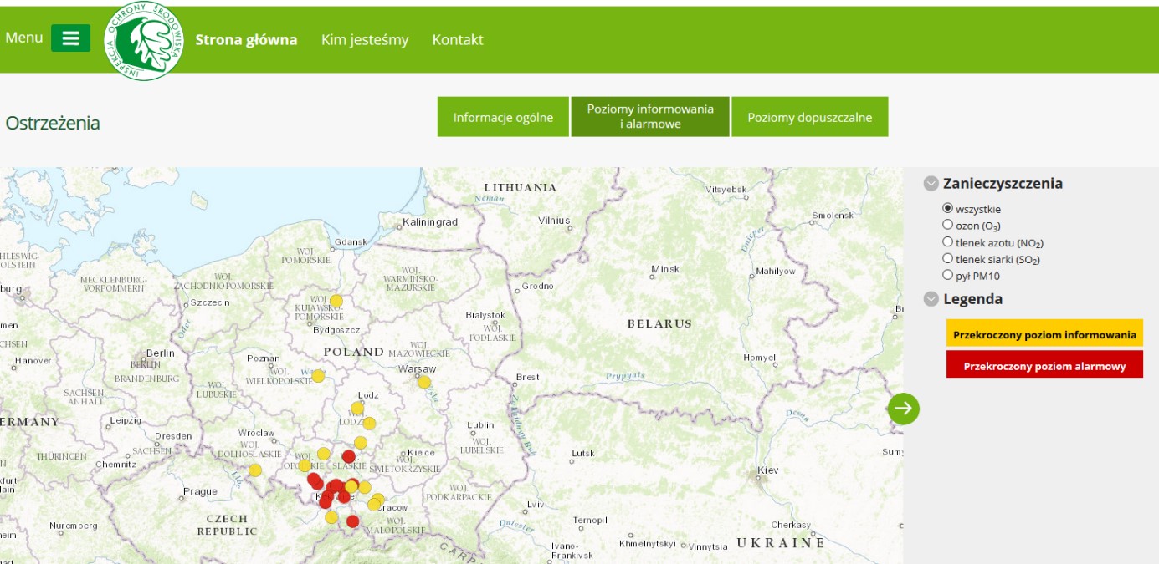Select the 'wszystkie' pollutants radio button
This screenshot has width=1159, height=564.
pyautogui.click(x=948, y=208)
